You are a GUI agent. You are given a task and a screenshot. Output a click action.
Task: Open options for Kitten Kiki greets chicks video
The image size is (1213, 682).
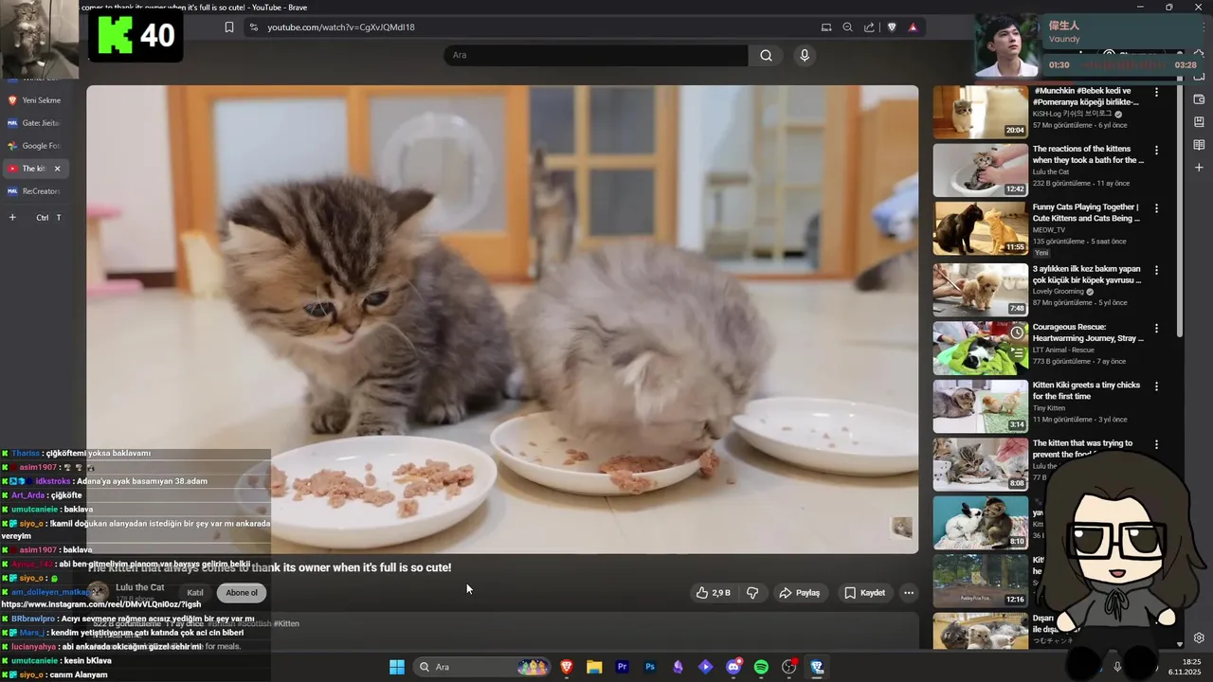pos(1156,386)
